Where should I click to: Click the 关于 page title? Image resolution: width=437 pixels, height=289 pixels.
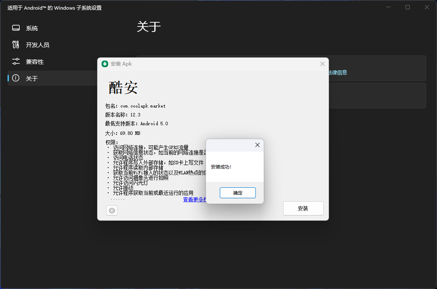[x=149, y=26]
